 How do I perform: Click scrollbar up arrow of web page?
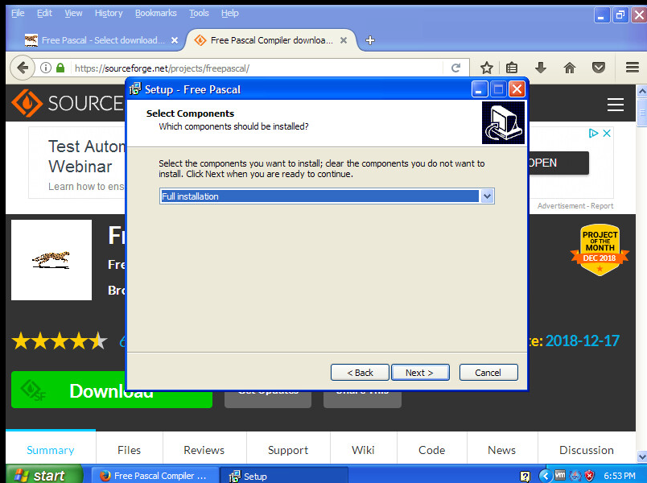pos(641,91)
